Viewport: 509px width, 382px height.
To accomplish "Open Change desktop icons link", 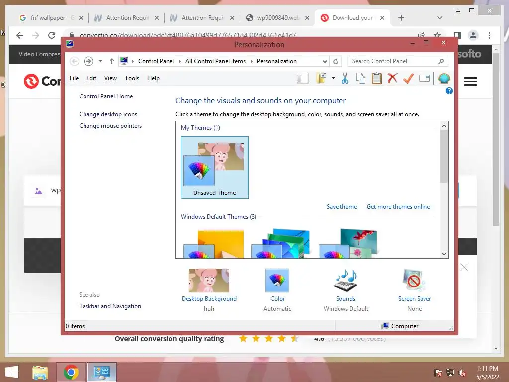I will (108, 114).
